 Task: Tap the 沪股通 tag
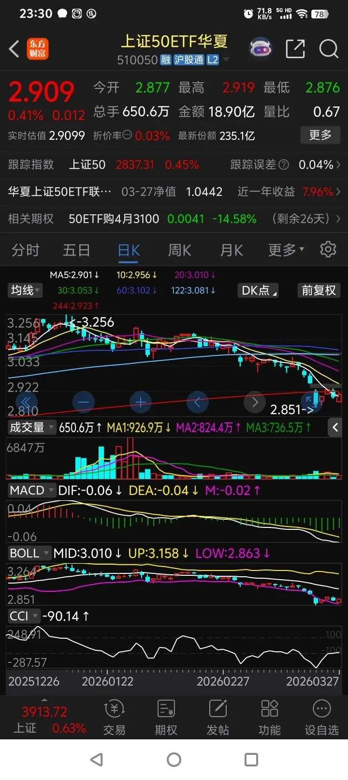[x=189, y=60]
